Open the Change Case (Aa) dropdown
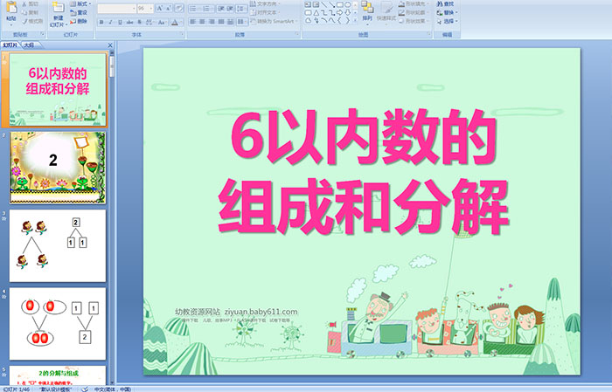Viewport: 612px width, 392px height. click(x=162, y=22)
